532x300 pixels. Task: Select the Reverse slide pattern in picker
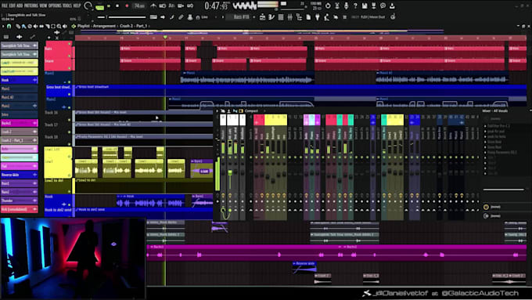click(19, 175)
